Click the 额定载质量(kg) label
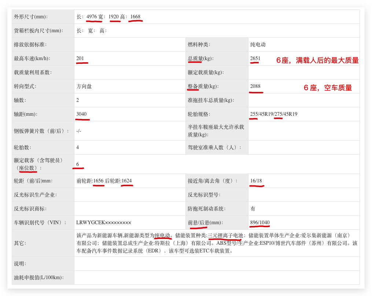Image resolution: width=372 pixels, height=296 pixels. (206, 72)
